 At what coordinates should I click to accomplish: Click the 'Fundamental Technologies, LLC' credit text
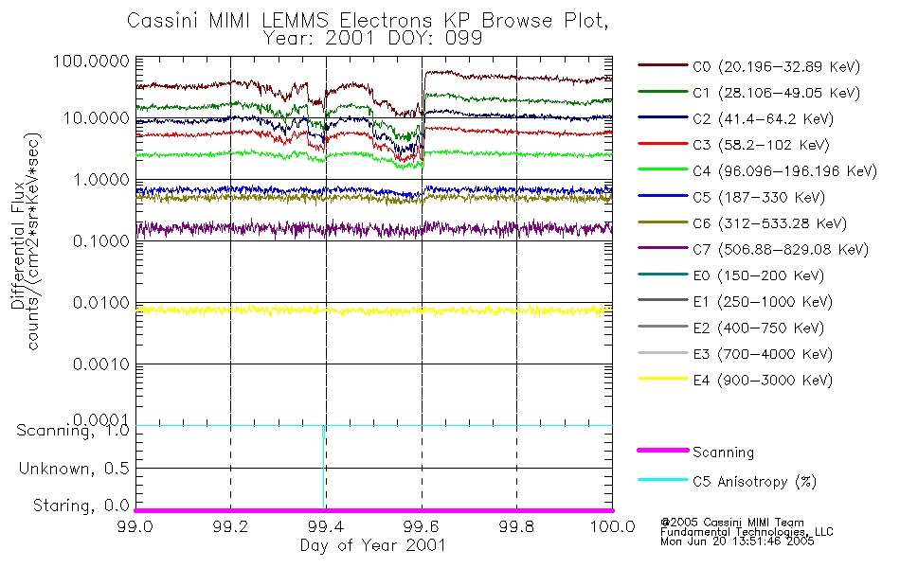(747, 532)
